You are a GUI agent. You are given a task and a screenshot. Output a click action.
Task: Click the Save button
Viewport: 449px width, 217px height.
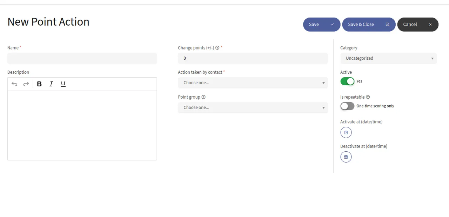pyautogui.click(x=322, y=25)
